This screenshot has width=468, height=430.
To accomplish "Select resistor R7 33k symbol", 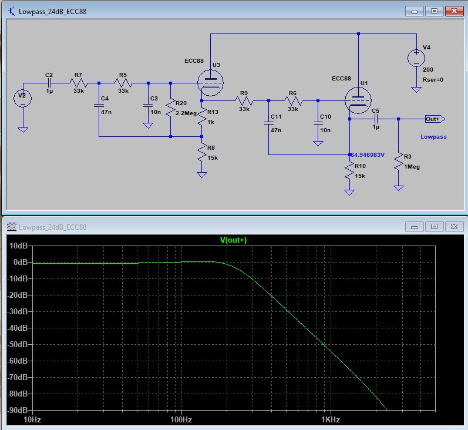I will (79, 83).
